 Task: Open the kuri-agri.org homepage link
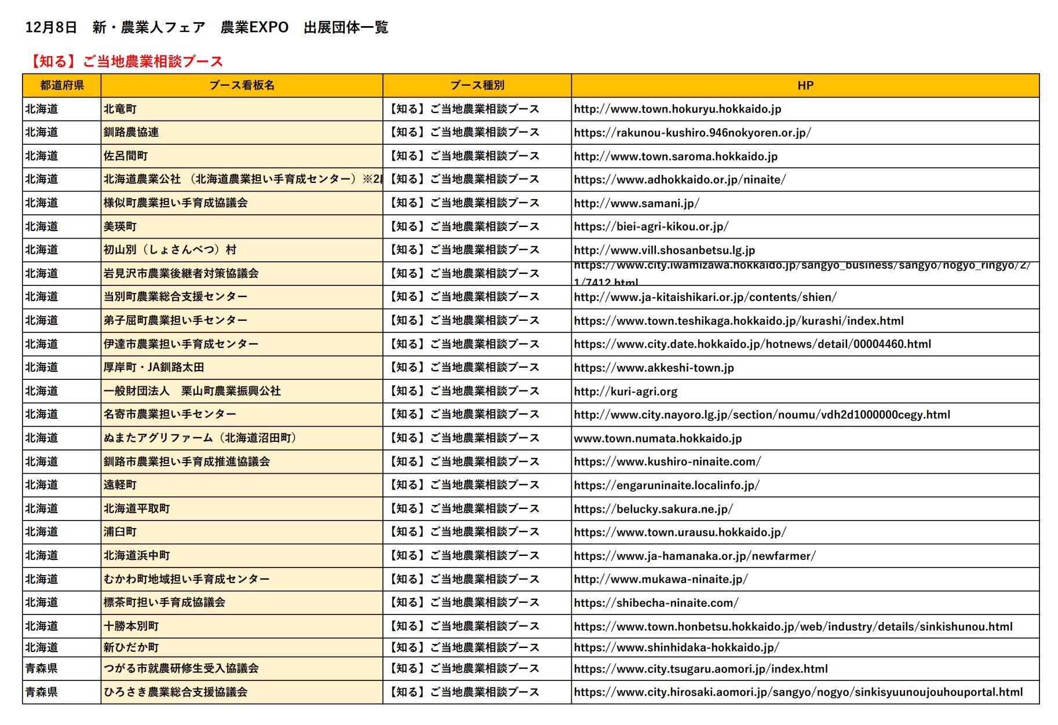point(627,391)
